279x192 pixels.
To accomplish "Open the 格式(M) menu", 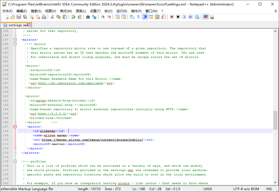I will click(x=66, y=11).
